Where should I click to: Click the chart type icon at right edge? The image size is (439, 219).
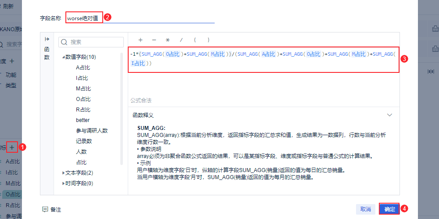[x=430, y=72]
